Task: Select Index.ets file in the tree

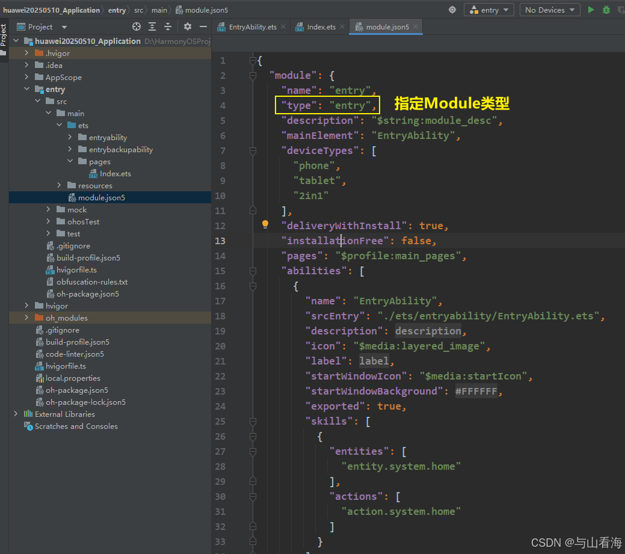Action: 110,173
